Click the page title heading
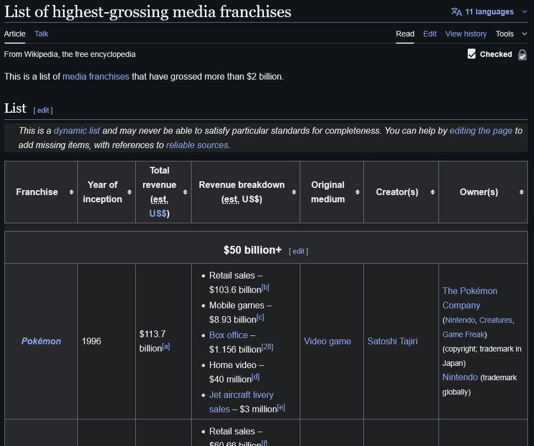 pos(148,12)
